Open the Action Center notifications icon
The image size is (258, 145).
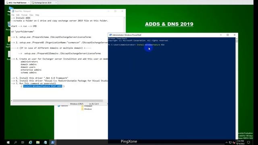[x=249, y=142]
